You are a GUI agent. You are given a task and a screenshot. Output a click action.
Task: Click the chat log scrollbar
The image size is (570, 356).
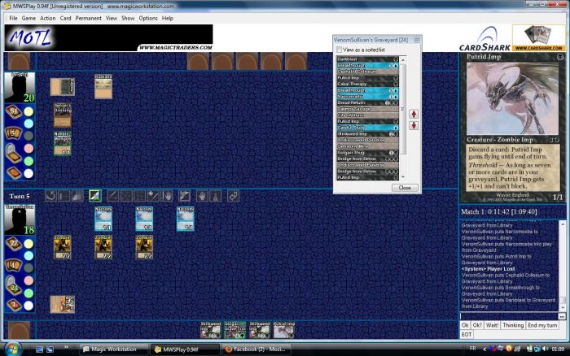[563, 265]
